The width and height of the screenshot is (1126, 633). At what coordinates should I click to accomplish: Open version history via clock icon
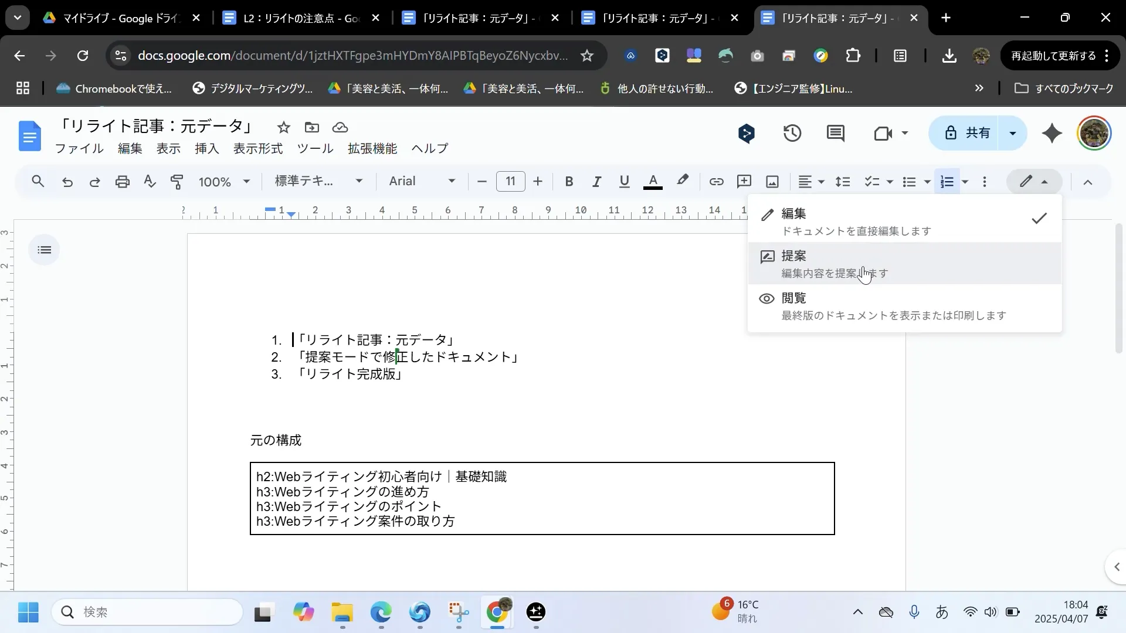tap(792, 134)
